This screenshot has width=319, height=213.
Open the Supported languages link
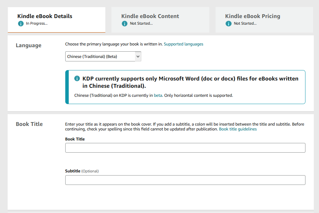pos(183,44)
